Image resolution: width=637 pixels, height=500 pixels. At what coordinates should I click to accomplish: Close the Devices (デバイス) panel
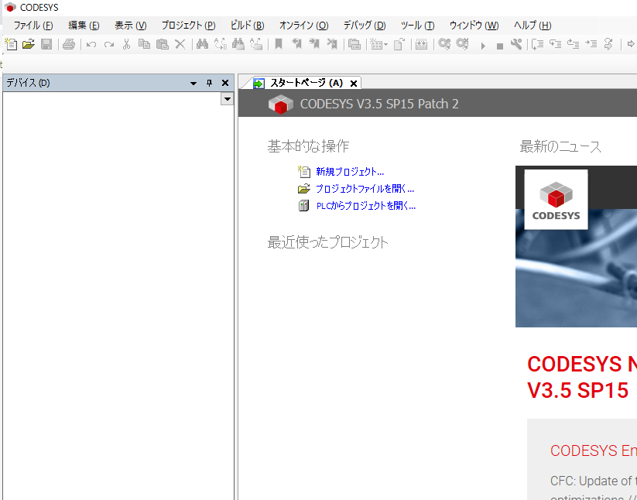[225, 83]
